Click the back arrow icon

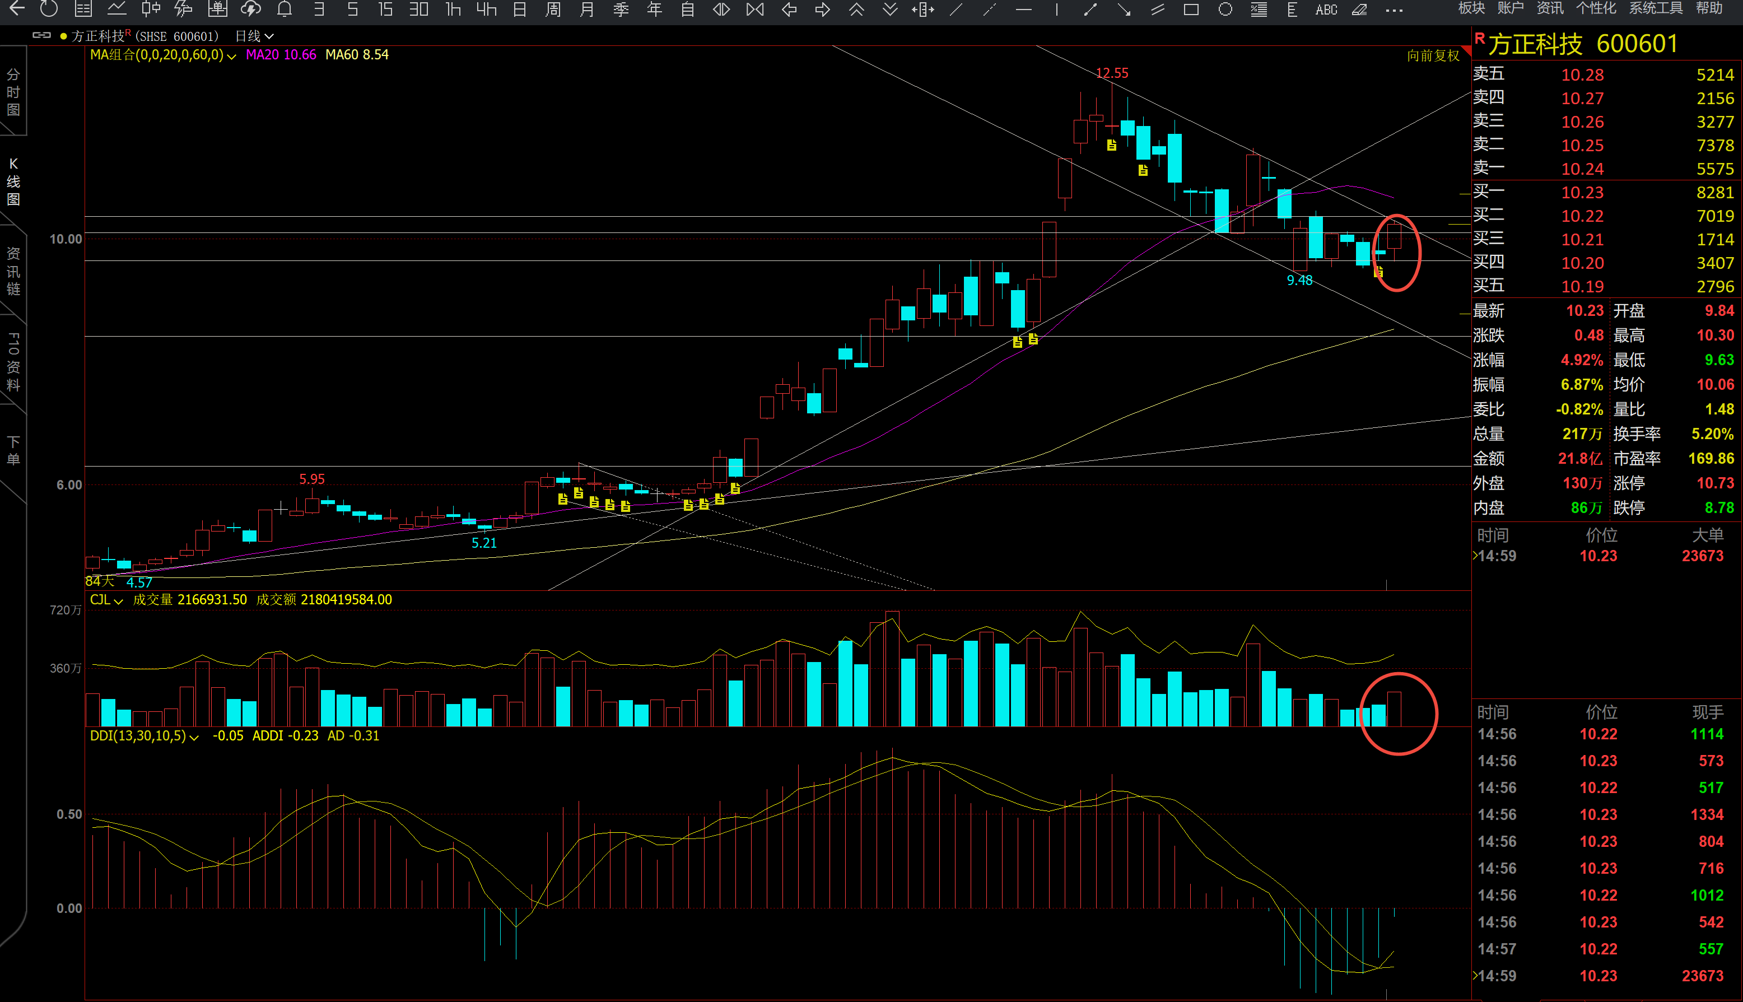click(16, 9)
